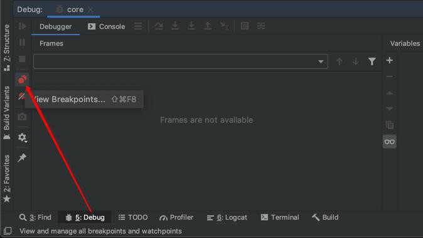
Task: Click status bar breakpoints description text
Action: point(100,231)
